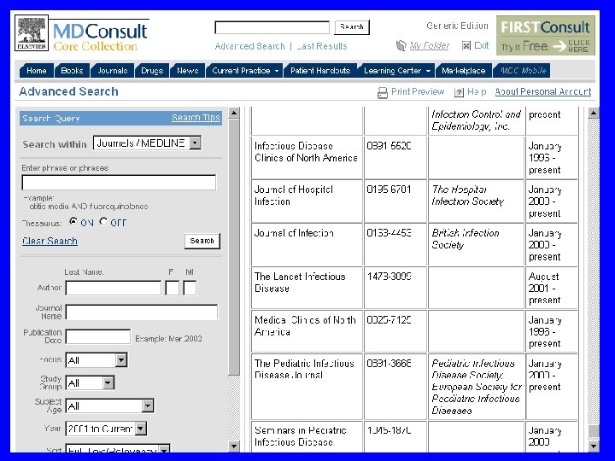Open the News tab
Screen dimensions: 615x461
(187, 71)
